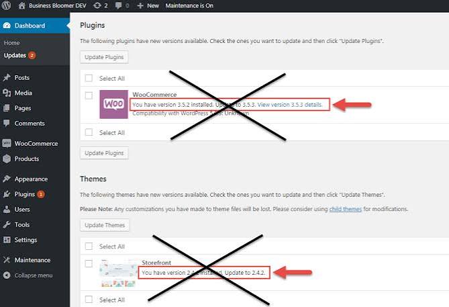Check the bottom Select All plugins checkbox
The width and height of the screenshot is (449, 307).
point(89,132)
